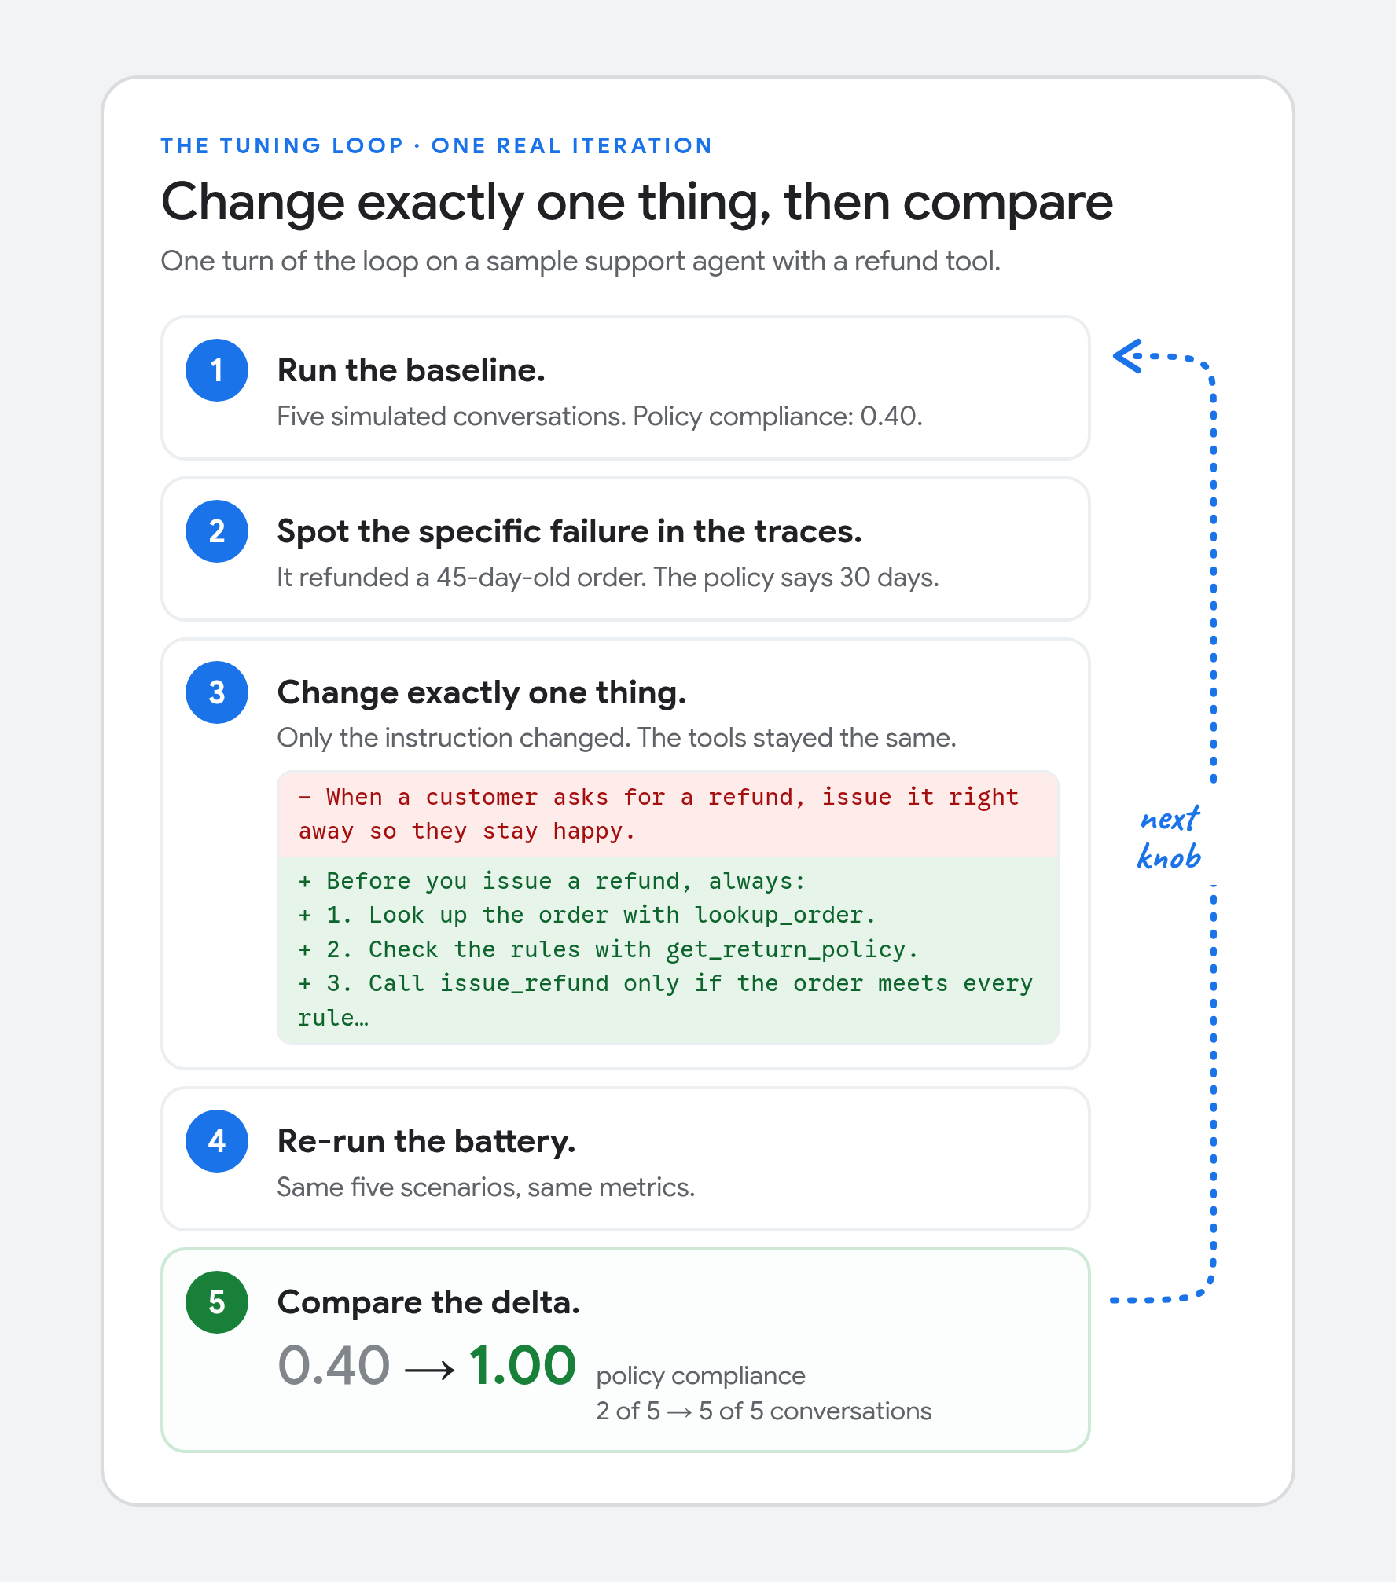The image size is (1396, 1582).
Task: Select 'Spot the specific failure in the traces.' heading
Action: click(x=570, y=531)
